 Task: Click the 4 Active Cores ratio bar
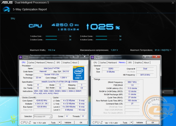click(106, 40)
